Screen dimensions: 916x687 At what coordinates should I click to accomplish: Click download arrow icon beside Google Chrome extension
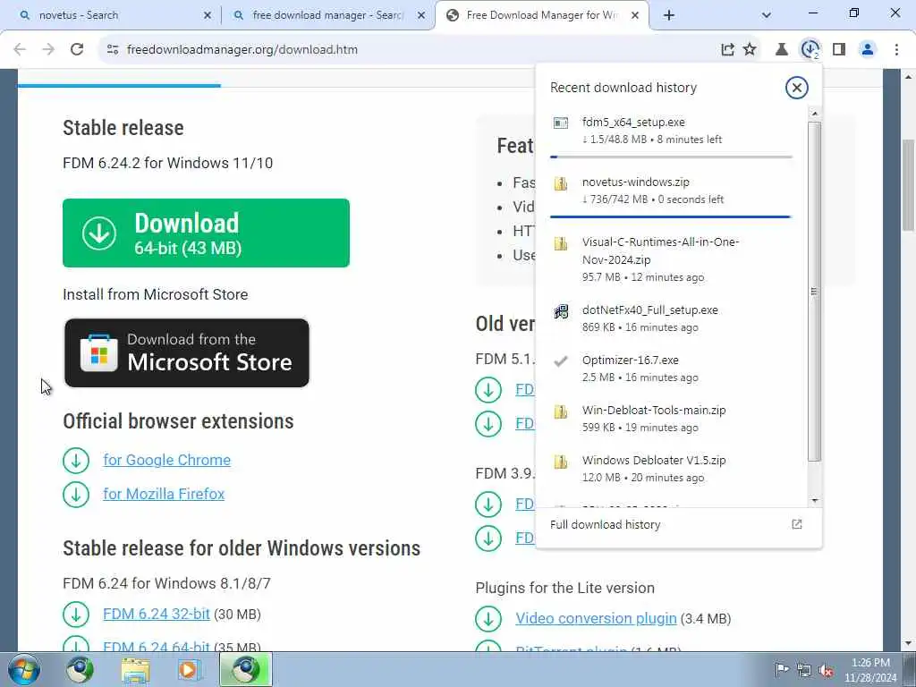pos(76,461)
